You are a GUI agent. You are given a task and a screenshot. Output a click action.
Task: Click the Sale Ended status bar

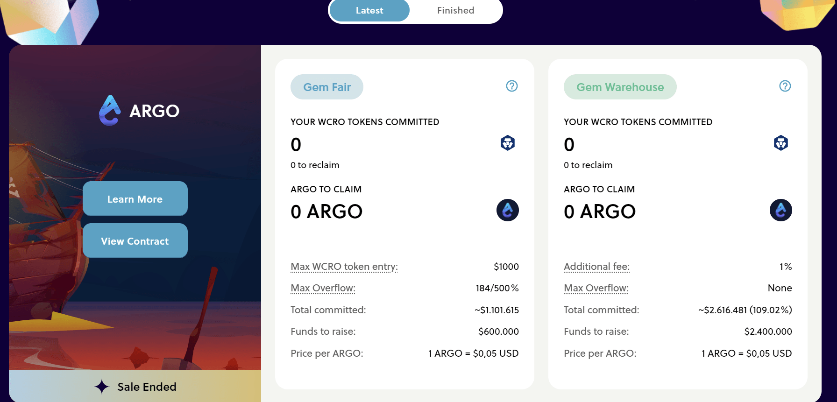[x=135, y=386]
